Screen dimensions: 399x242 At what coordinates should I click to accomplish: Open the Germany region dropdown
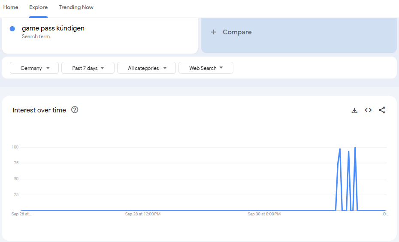pyautogui.click(x=34, y=68)
